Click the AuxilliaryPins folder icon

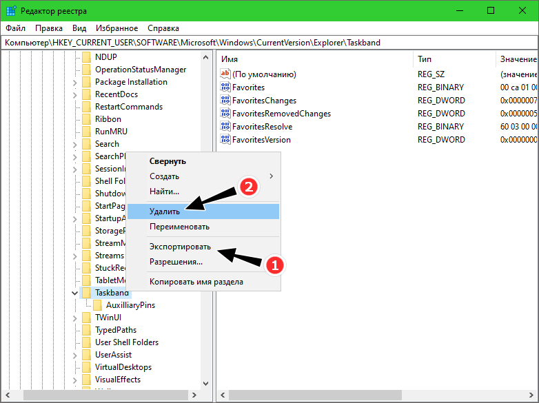(x=97, y=305)
